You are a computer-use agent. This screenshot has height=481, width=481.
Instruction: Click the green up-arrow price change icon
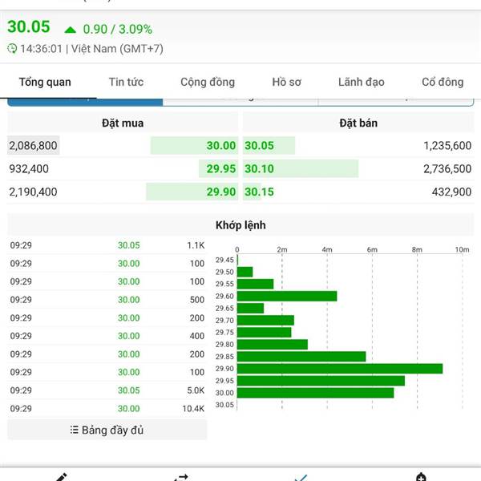[71, 30]
